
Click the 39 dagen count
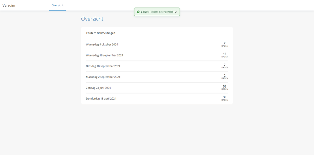point(224,98)
